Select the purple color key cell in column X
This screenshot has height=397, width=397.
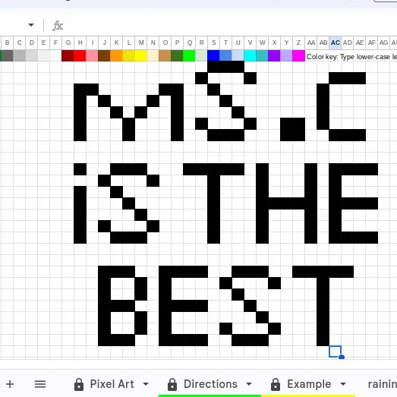pyautogui.click(x=274, y=56)
